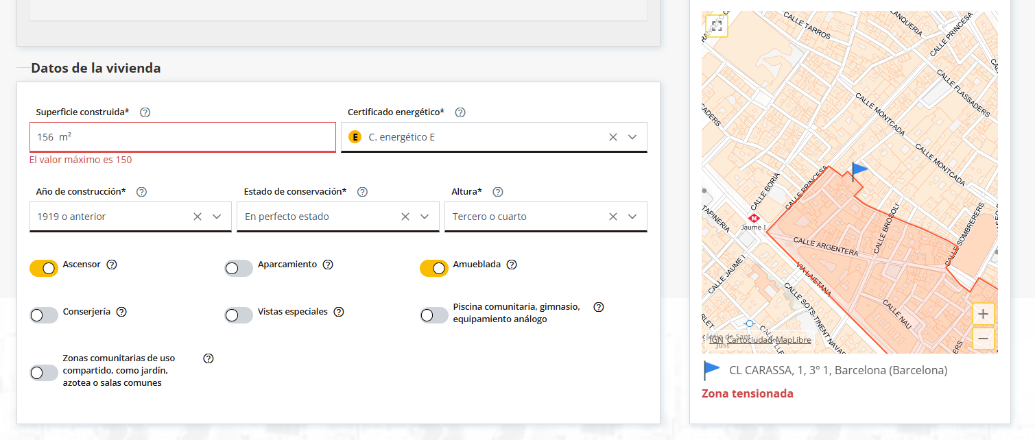Enable the Conserjería toggle
Screen dimensions: 1035x440
[44, 315]
